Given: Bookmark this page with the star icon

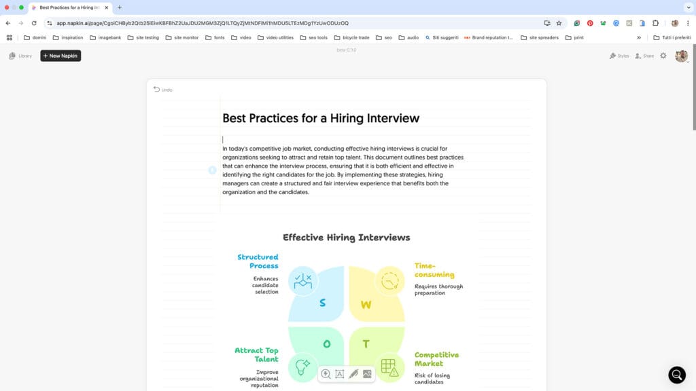Looking at the screenshot, I should [559, 23].
